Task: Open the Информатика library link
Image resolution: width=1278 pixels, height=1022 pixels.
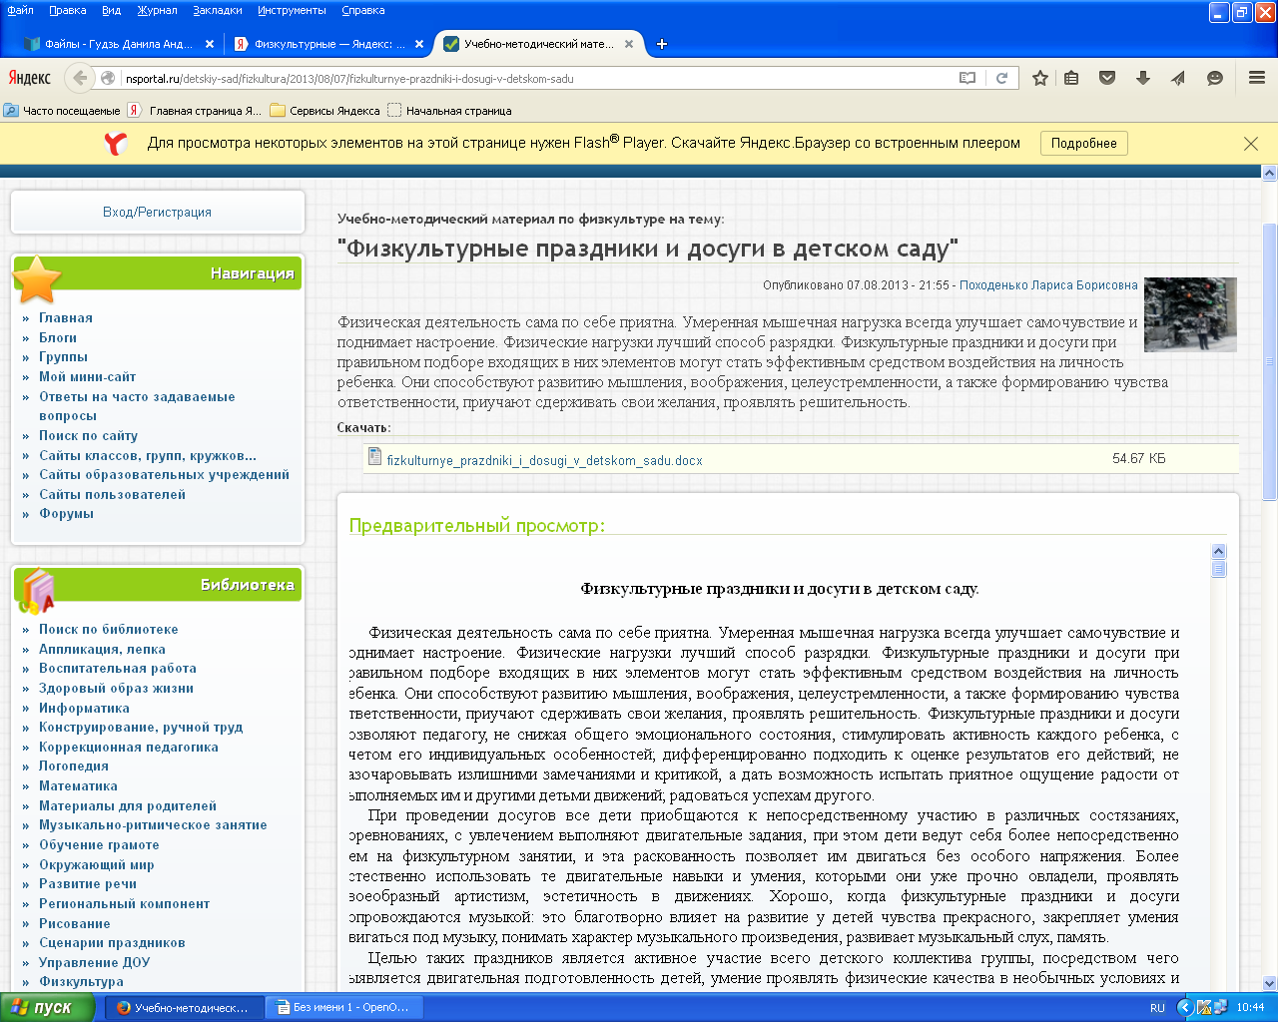Action: click(x=84, y=709)
